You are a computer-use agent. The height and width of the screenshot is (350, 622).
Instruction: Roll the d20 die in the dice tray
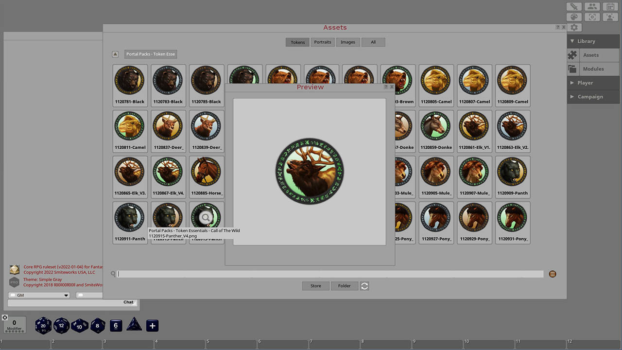[43, 325]
